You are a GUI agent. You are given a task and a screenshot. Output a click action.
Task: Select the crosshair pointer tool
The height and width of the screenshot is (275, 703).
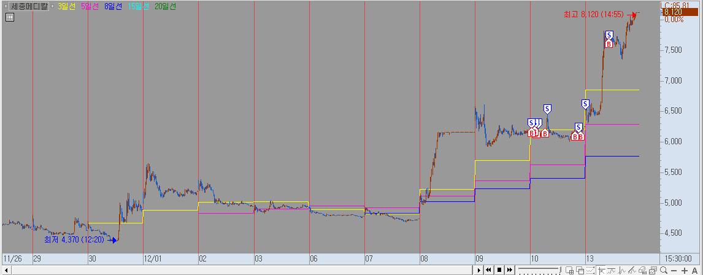(x=601, y=270)
